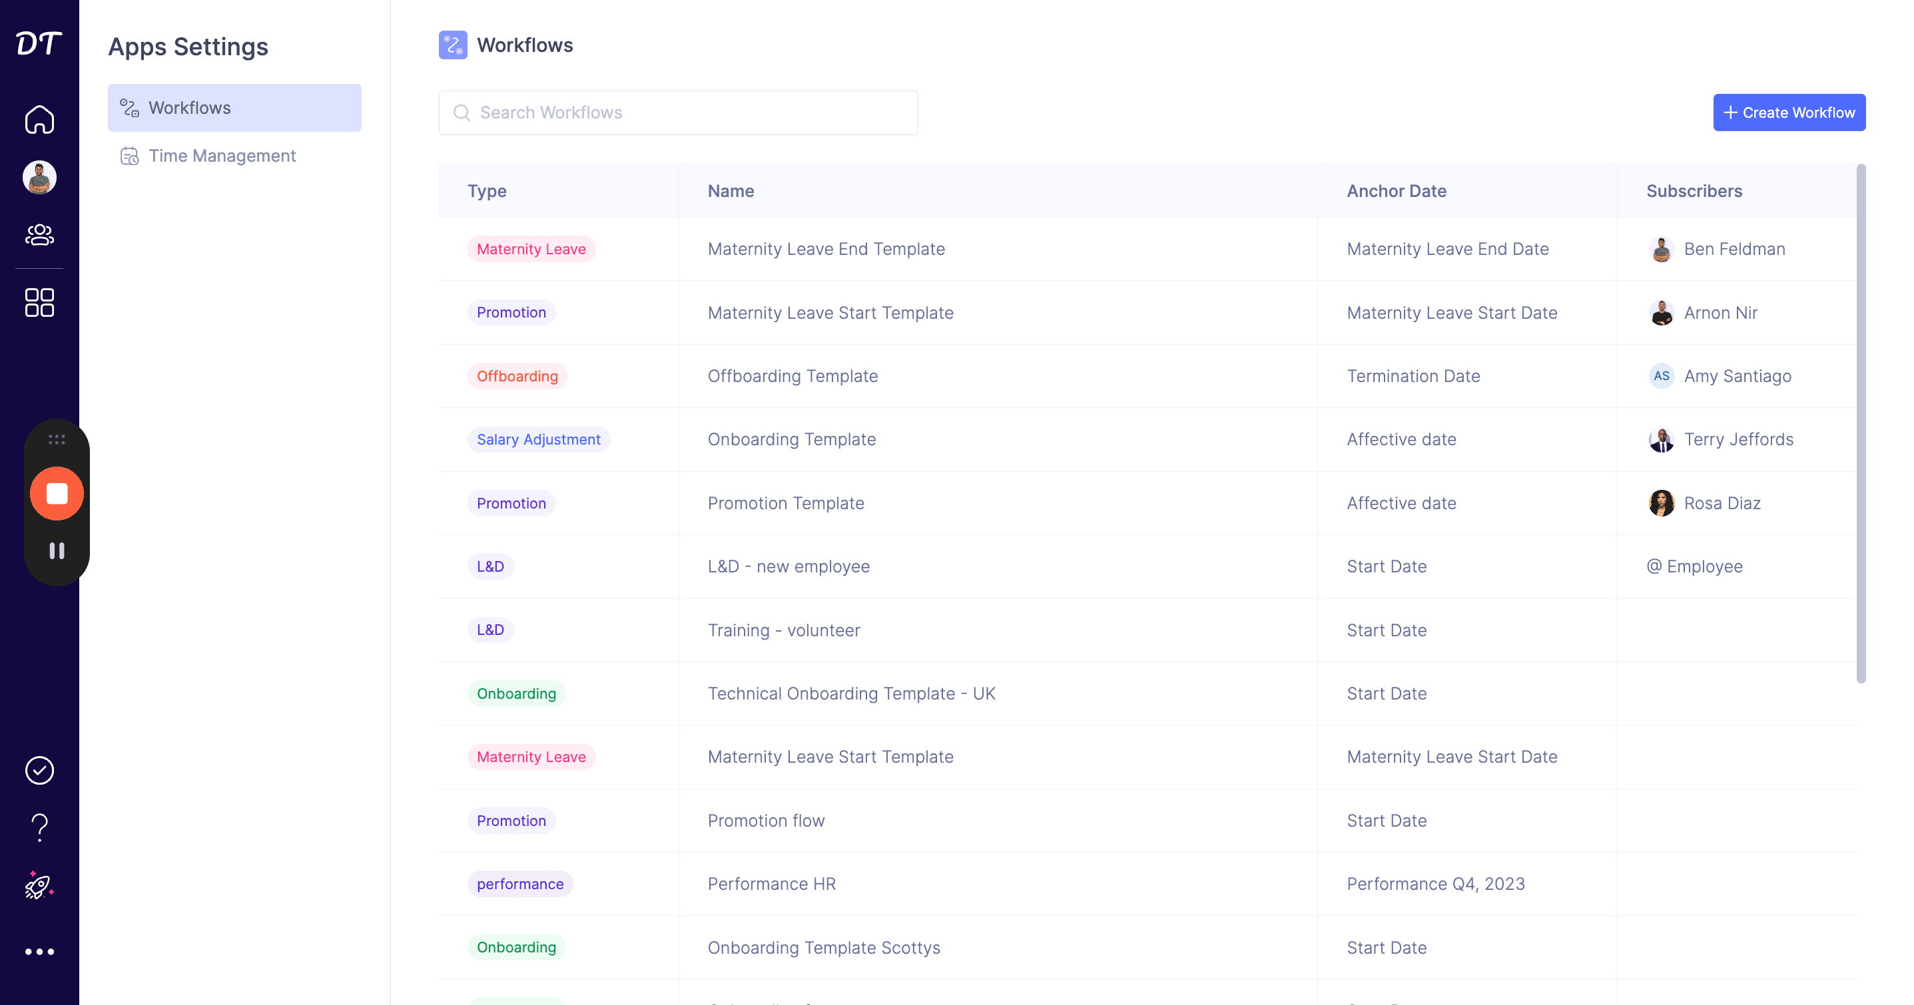Click the Name column header
Viewport: 1914px width, 1005px height.
coord(731,191)
